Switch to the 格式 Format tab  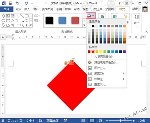click(x=122, y=9)
